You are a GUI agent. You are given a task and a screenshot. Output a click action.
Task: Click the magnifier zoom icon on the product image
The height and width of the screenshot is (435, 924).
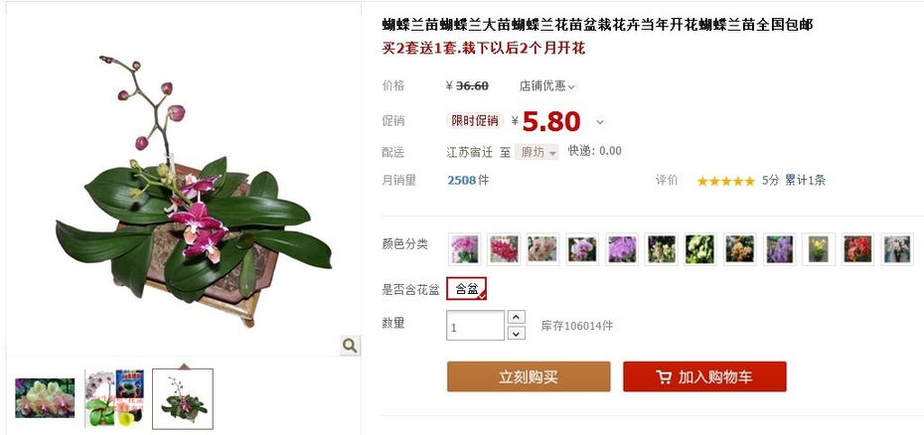click(350, 346)
